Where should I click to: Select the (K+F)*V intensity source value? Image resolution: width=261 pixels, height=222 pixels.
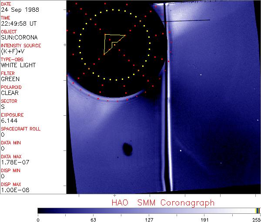(13, 51)
